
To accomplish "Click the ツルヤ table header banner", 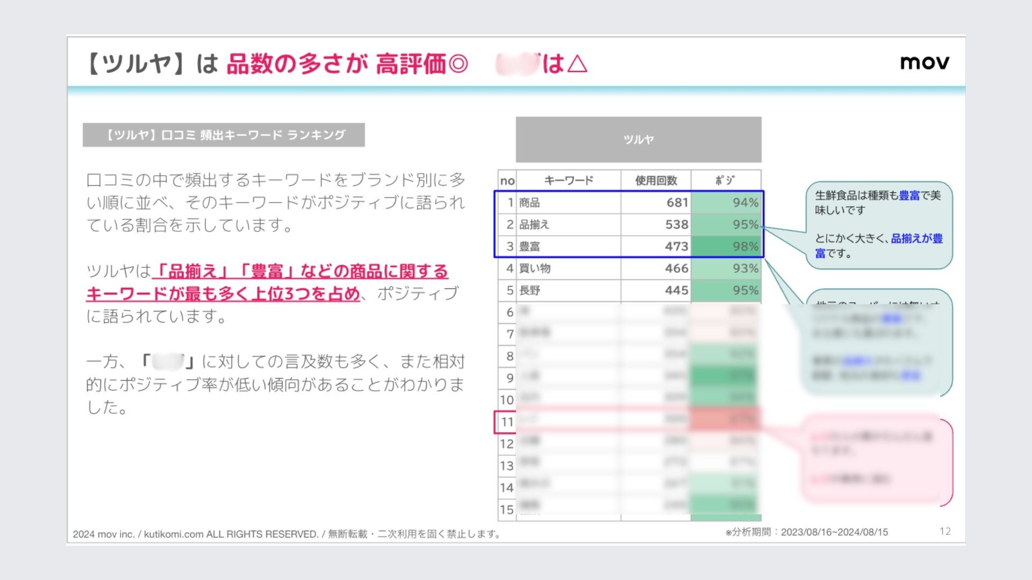I will pos(638,140).
